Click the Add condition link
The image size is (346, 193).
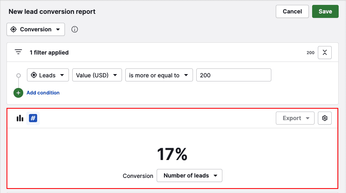click(43, 93)
